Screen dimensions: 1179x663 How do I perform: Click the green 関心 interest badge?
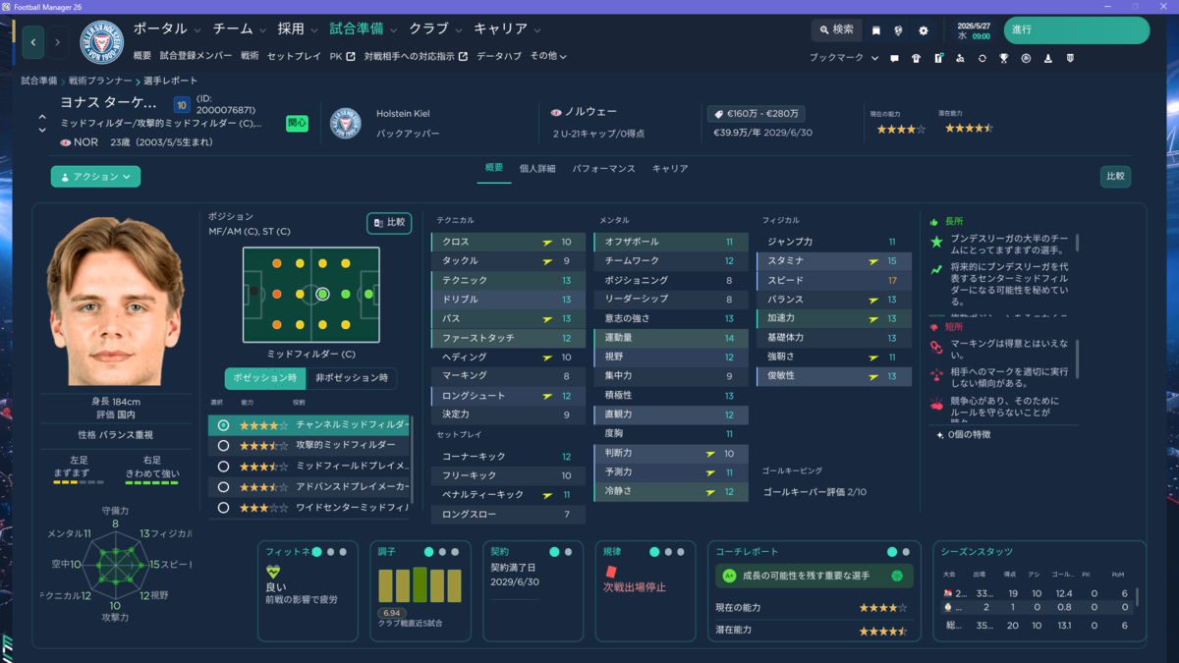point(297,123)
